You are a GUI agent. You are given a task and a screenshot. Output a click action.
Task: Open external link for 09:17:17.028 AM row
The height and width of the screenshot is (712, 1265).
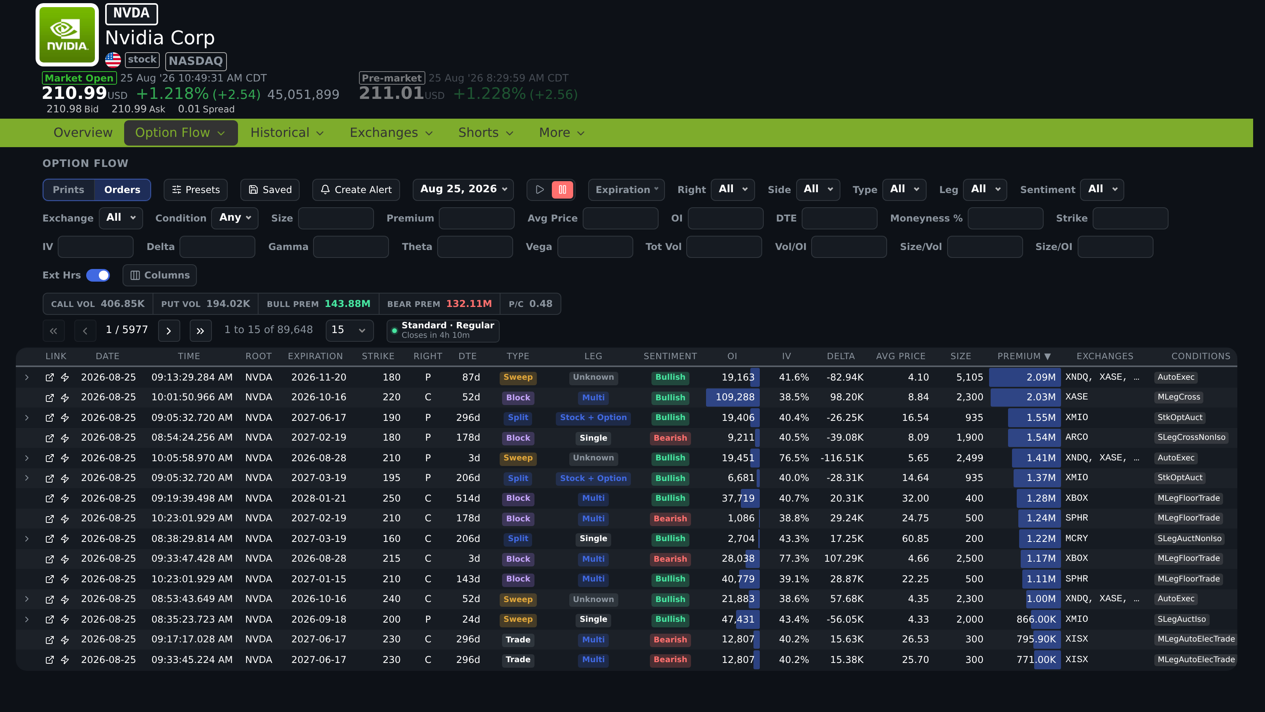(x=49, y=640)
